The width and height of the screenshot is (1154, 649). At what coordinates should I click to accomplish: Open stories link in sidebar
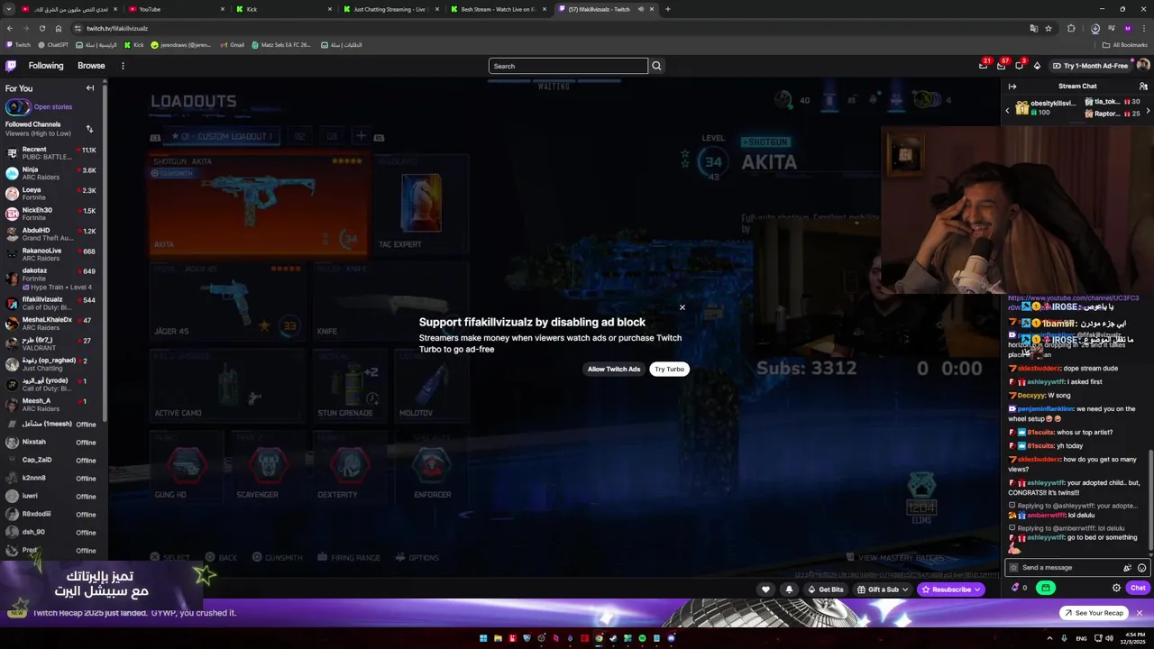click(x=52, y=106)
